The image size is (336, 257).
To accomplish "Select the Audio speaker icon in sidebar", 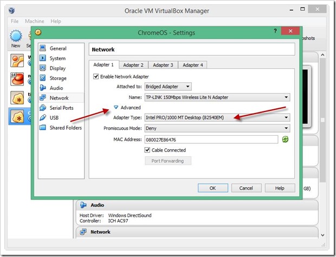I will pyautogui.click(x=43, y=88).
